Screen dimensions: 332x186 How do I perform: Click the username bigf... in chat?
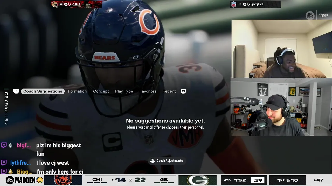click(24, 145)
